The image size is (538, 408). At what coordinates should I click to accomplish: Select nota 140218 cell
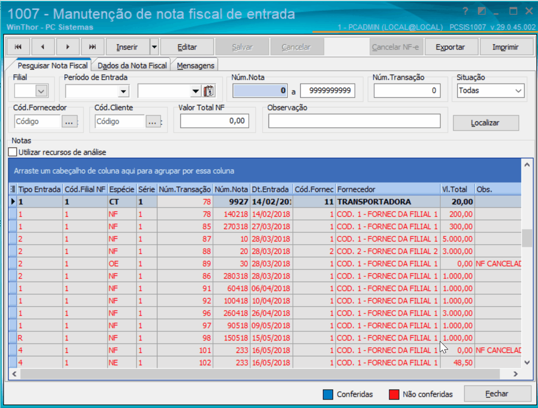232,214
